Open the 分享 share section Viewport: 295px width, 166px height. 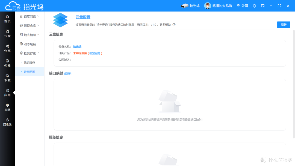[x=7, y=48]
